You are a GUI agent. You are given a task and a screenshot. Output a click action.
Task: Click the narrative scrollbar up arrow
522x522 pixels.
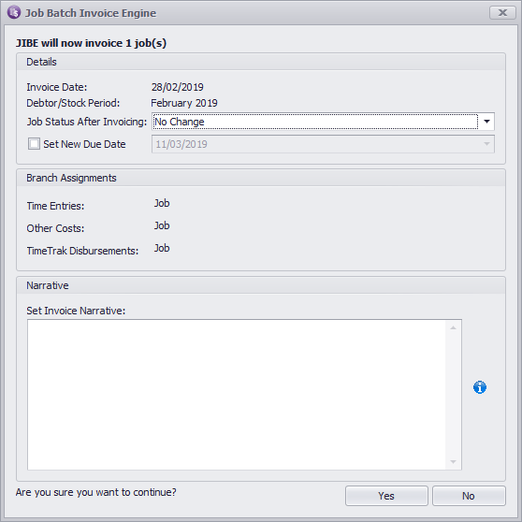click(453, 328)
